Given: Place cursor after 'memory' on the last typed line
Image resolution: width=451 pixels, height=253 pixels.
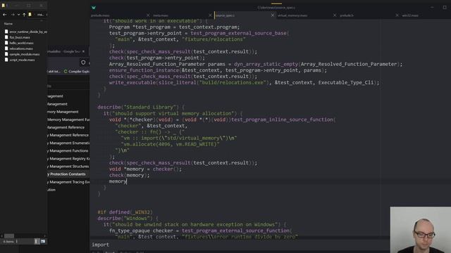Looking at the screenshot, I should [127, 181].
